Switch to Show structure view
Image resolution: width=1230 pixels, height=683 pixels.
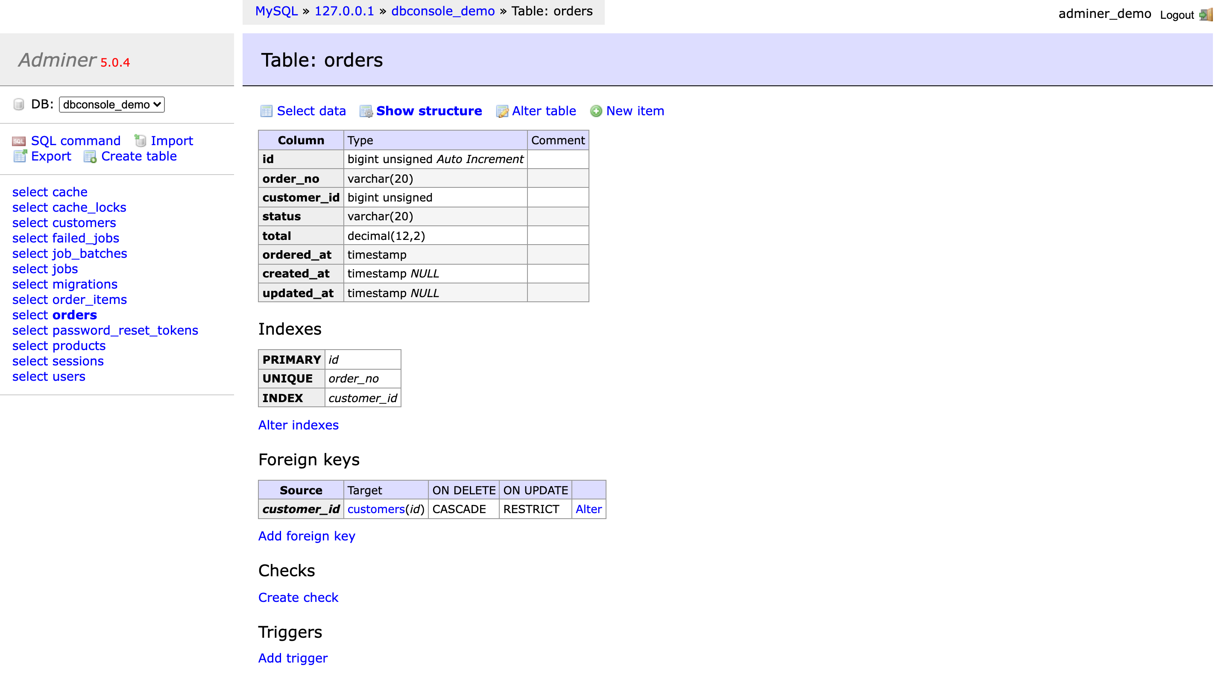tap(429, 111)
